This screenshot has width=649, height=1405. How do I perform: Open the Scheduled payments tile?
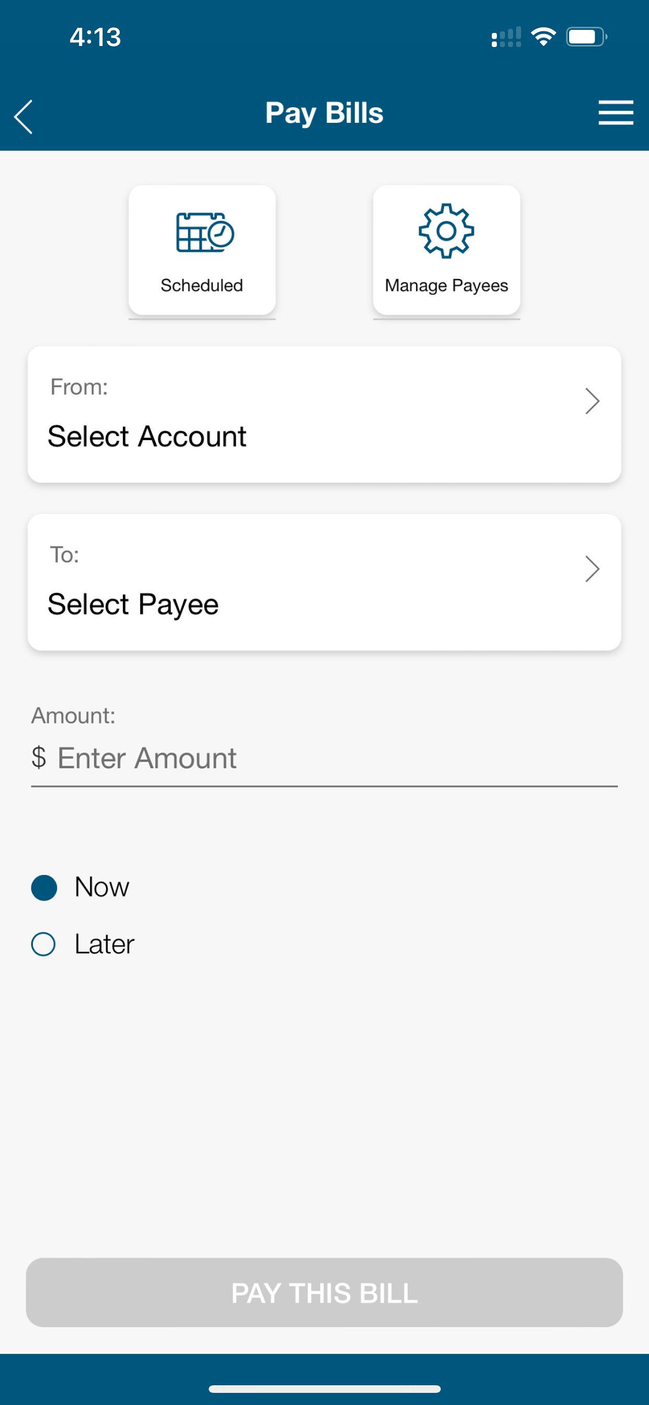tap(202, 250)
